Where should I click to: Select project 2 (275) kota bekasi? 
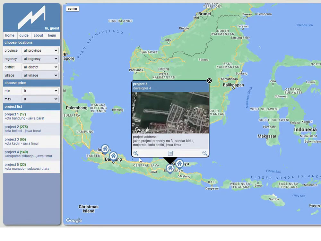point(32,129)
